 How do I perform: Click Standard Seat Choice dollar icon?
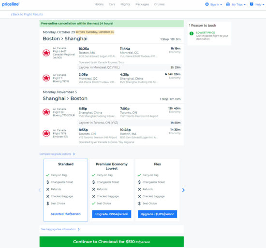48,203
